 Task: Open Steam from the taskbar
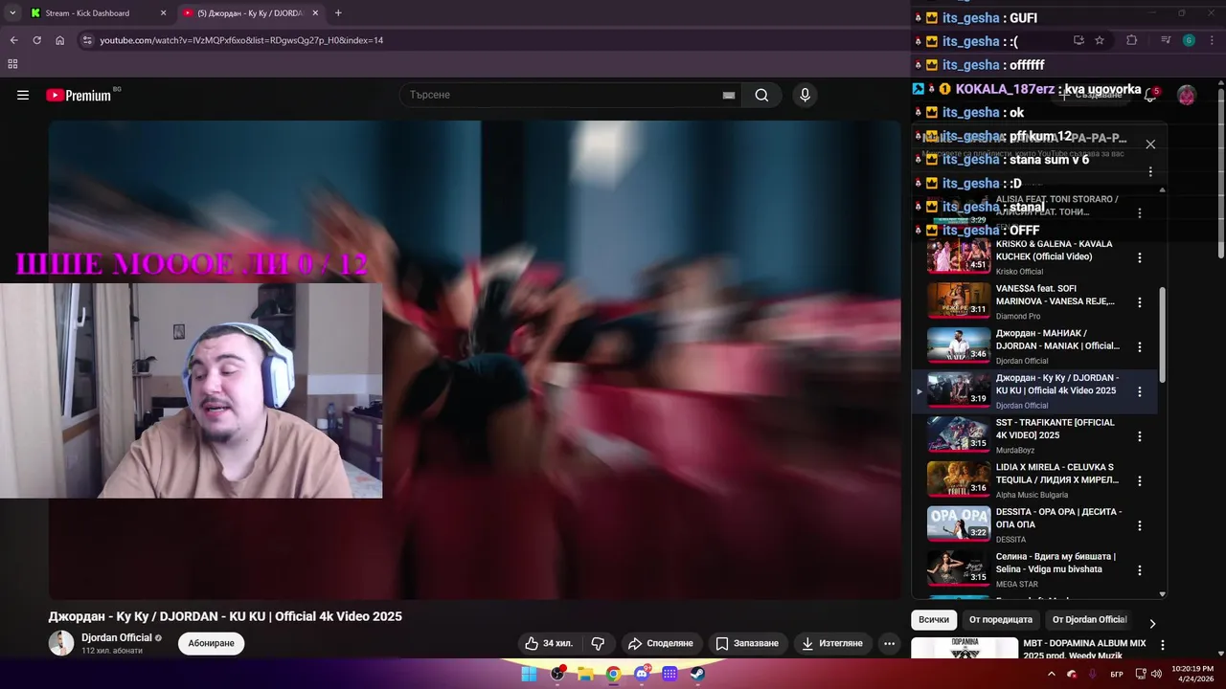pyautogui.click(x=697, y=674)
